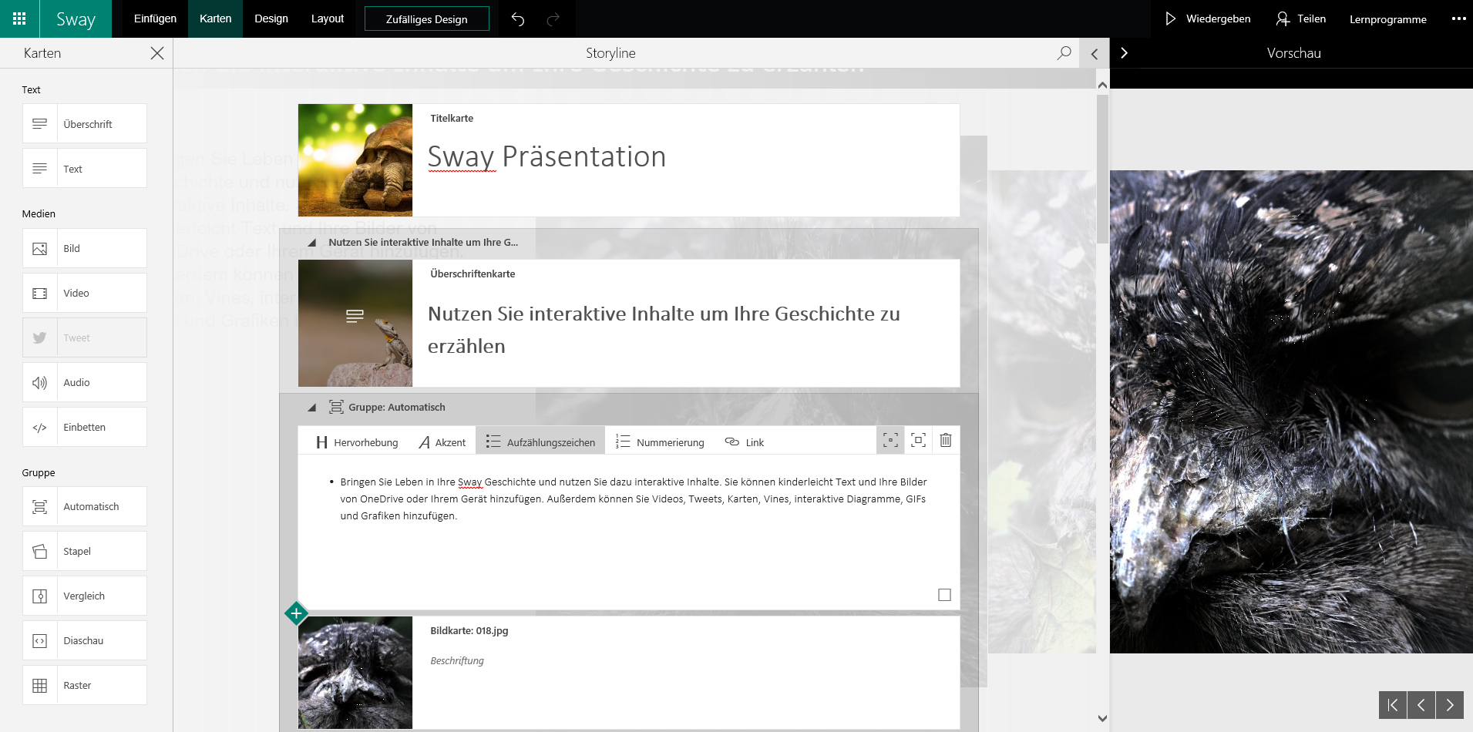Viewport: 1473px width, 732px height.
Task: Click the preview bird image
Action: coord(1291,411)
